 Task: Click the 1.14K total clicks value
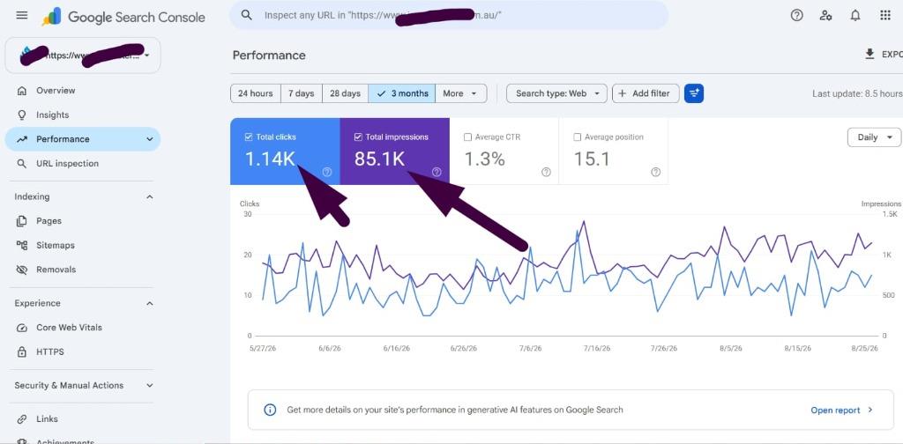pos(270,159)
